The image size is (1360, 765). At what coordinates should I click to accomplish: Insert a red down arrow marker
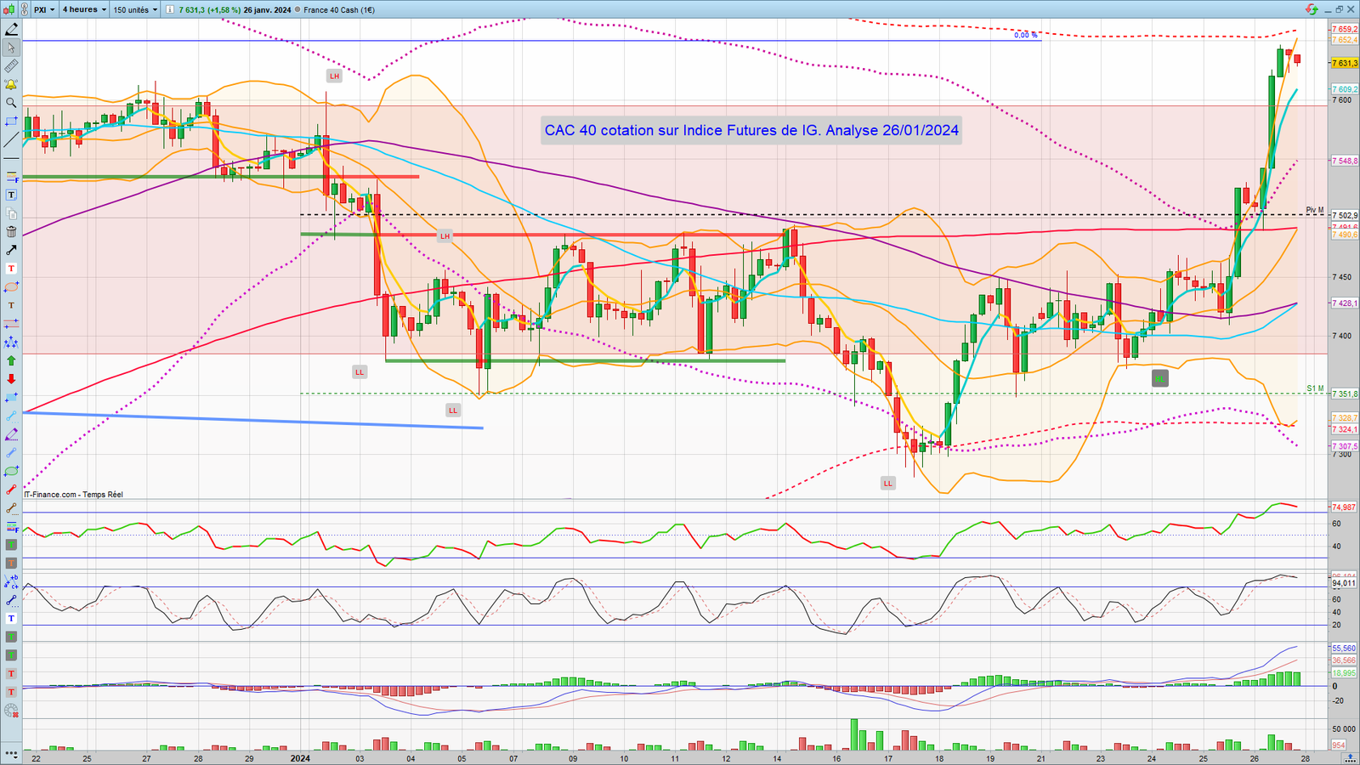11,379
